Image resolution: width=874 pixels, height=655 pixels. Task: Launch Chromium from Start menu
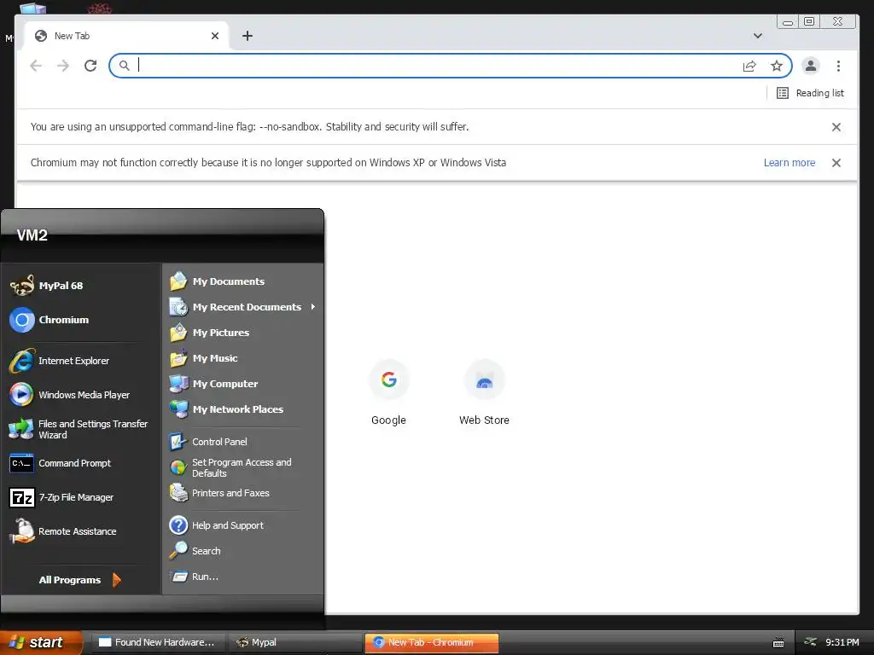click(50, 320)
